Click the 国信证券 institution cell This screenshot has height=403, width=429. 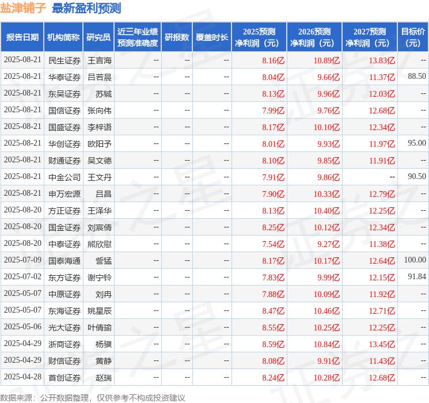pos(64,111)
